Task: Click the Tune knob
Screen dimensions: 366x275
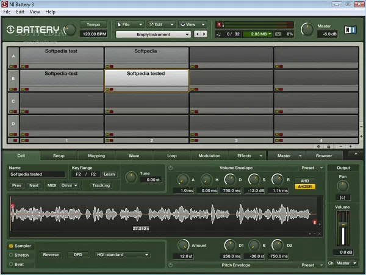Action: pos(131,177)
